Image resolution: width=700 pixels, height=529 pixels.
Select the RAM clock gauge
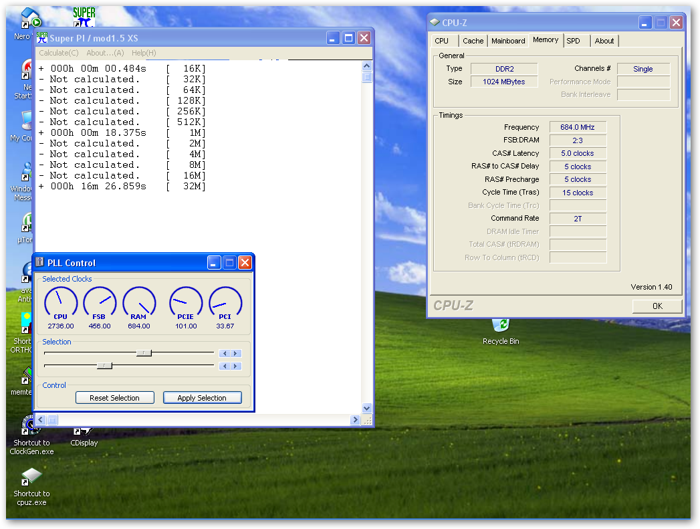click(x=139, y=308)
